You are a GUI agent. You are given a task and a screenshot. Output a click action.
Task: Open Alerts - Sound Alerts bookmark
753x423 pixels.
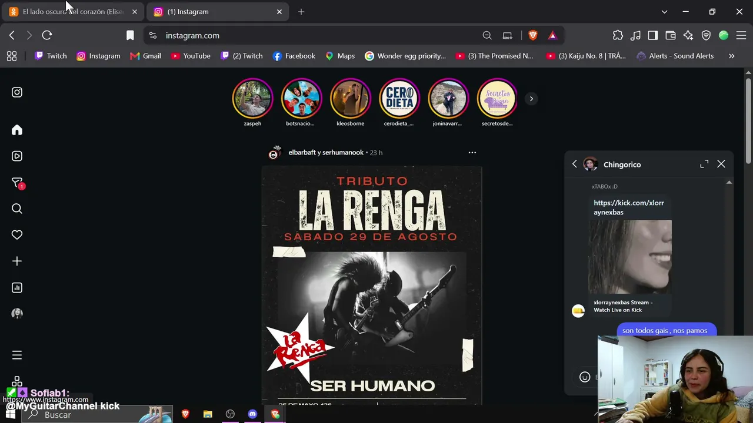[x=675, y=56]
